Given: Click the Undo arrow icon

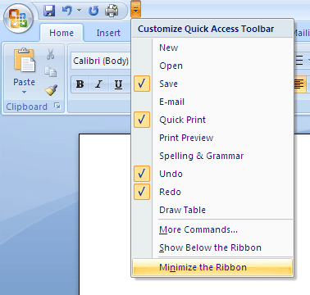Looking at the screenshot, I should pyautogui.click(x=66, y=11).
